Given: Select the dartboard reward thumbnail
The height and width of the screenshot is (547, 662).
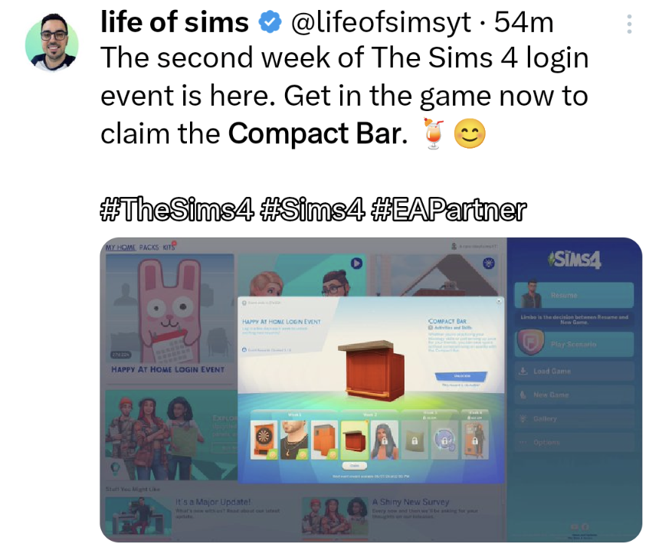Looking at the screenshot, I should (x=264, y=440).
